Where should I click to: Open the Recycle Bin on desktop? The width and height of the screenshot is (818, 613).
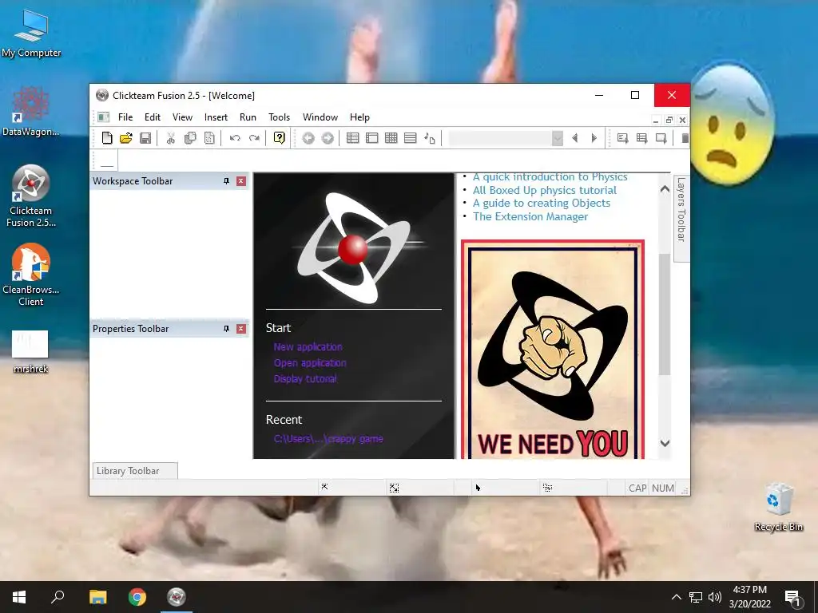[x=778, y=507]
